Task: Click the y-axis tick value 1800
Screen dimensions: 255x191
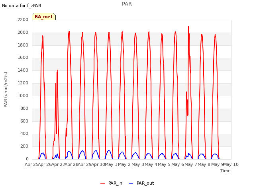Action: pyautogui.click(x=23, y=45)
